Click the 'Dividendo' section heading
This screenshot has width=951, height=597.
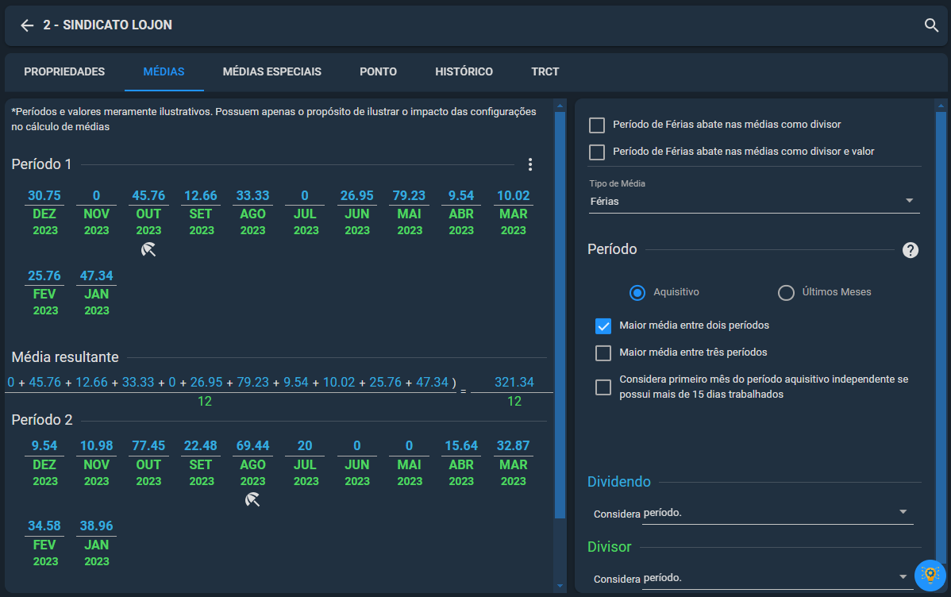618,482
